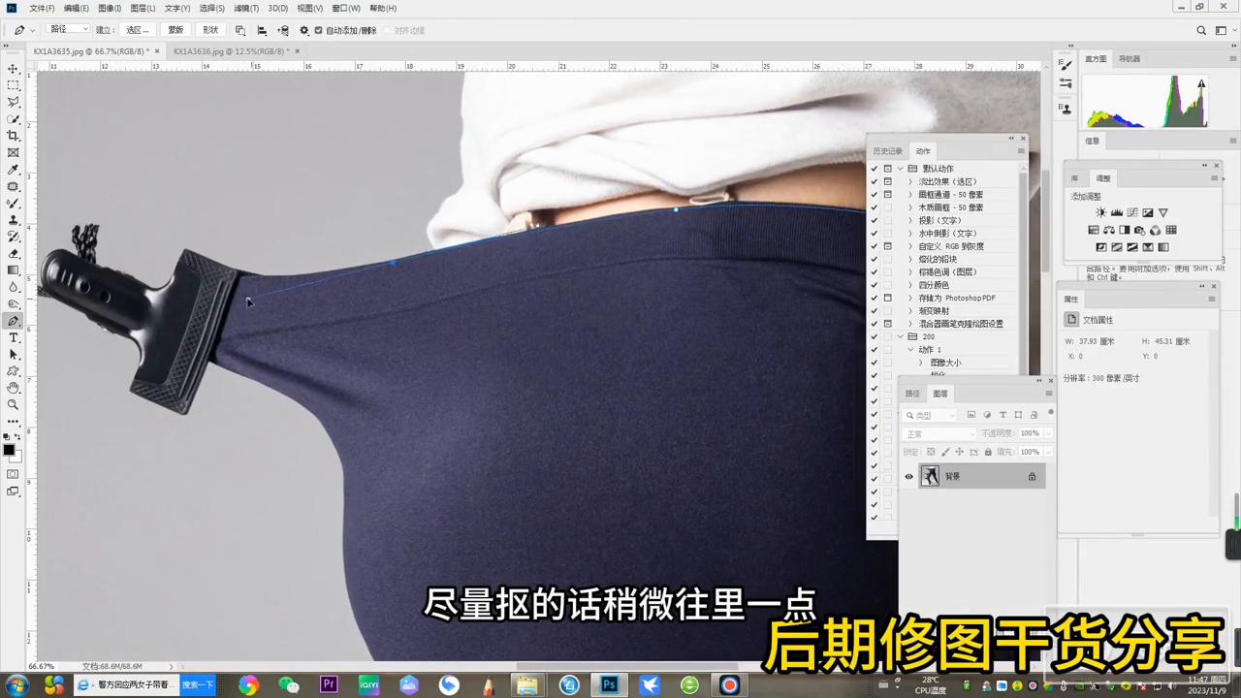The width and height of the screenshot is (1241, 698).
Task: Hide the 背景 layer with its eye toggle
Action: 908,476
